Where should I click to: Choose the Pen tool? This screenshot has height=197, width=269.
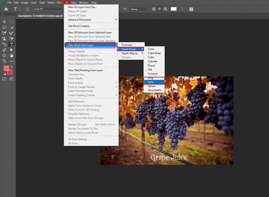pos(4,50)
